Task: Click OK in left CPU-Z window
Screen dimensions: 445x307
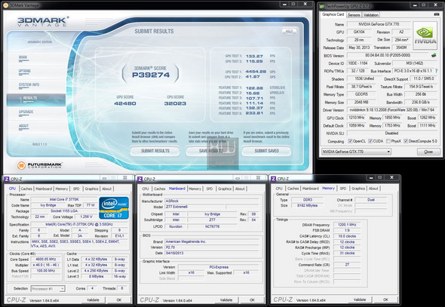Action: coord(119,299)
